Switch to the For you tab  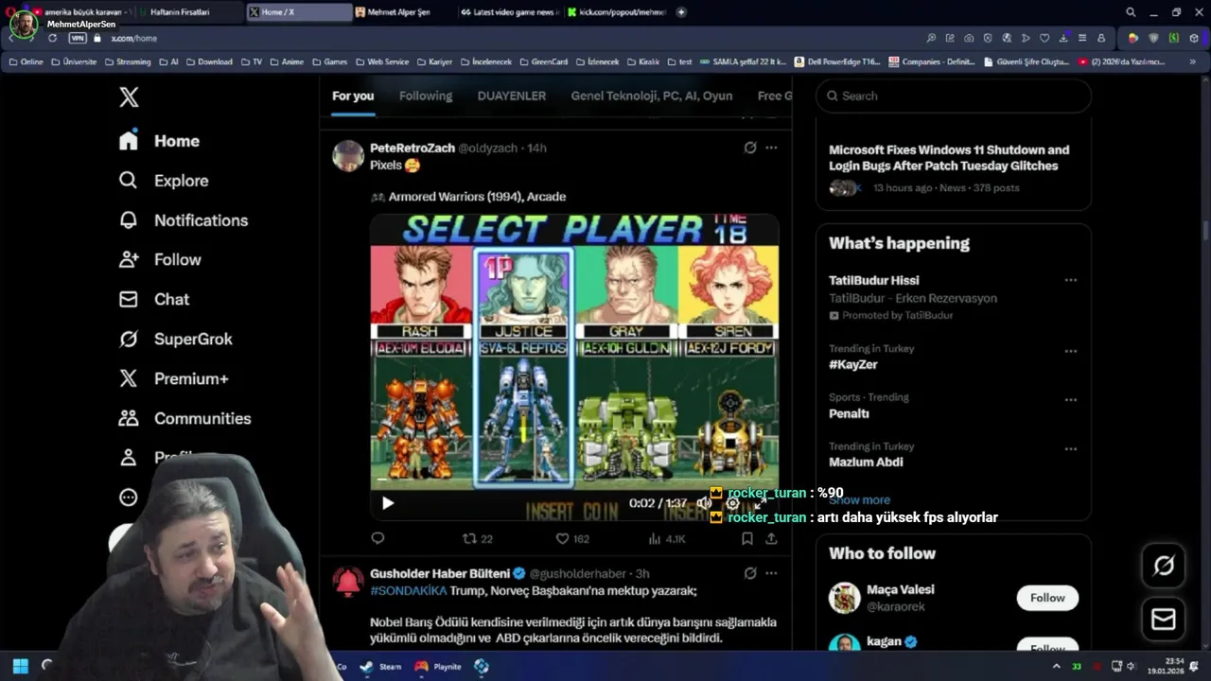coord(353,96)
